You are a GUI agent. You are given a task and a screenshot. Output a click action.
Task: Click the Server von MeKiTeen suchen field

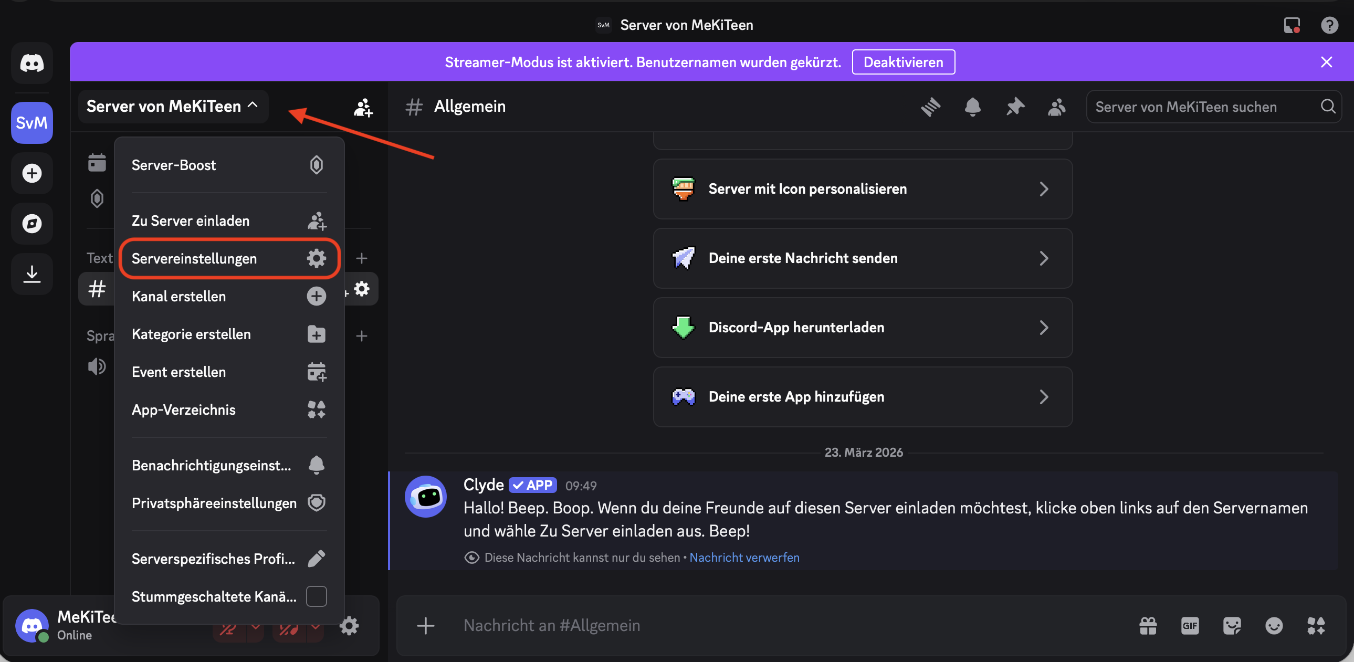point(1204,107)
